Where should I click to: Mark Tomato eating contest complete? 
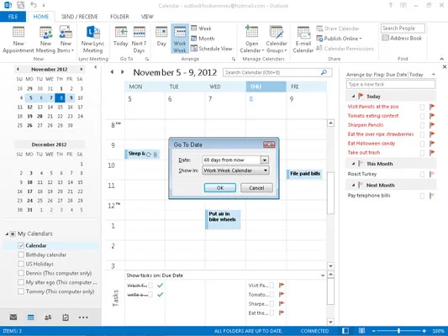point(422,116)
